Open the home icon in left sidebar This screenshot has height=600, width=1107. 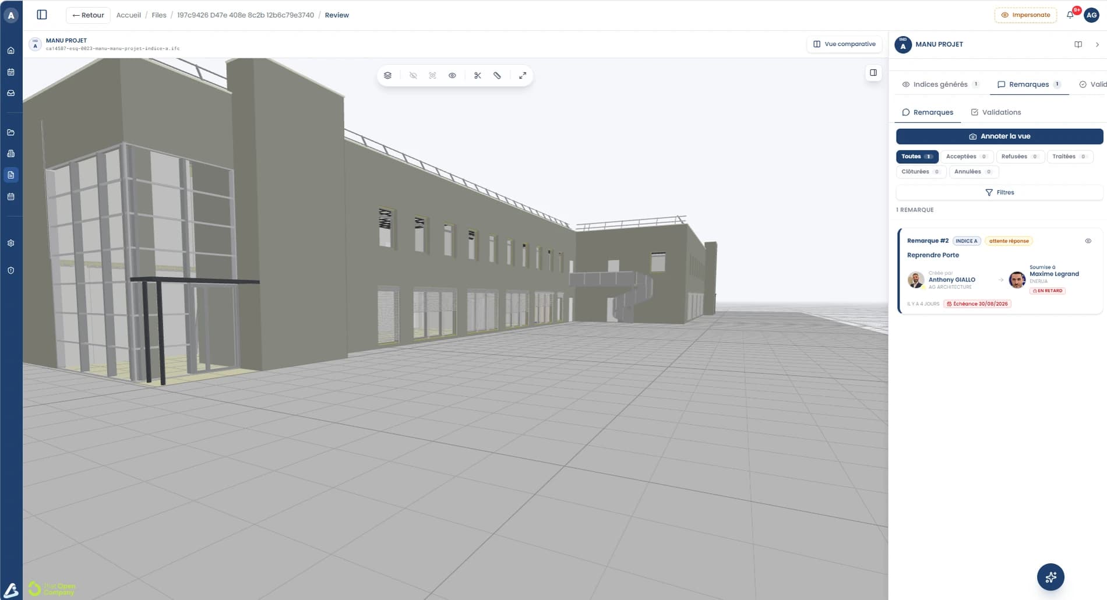click(x=11, y=50)
